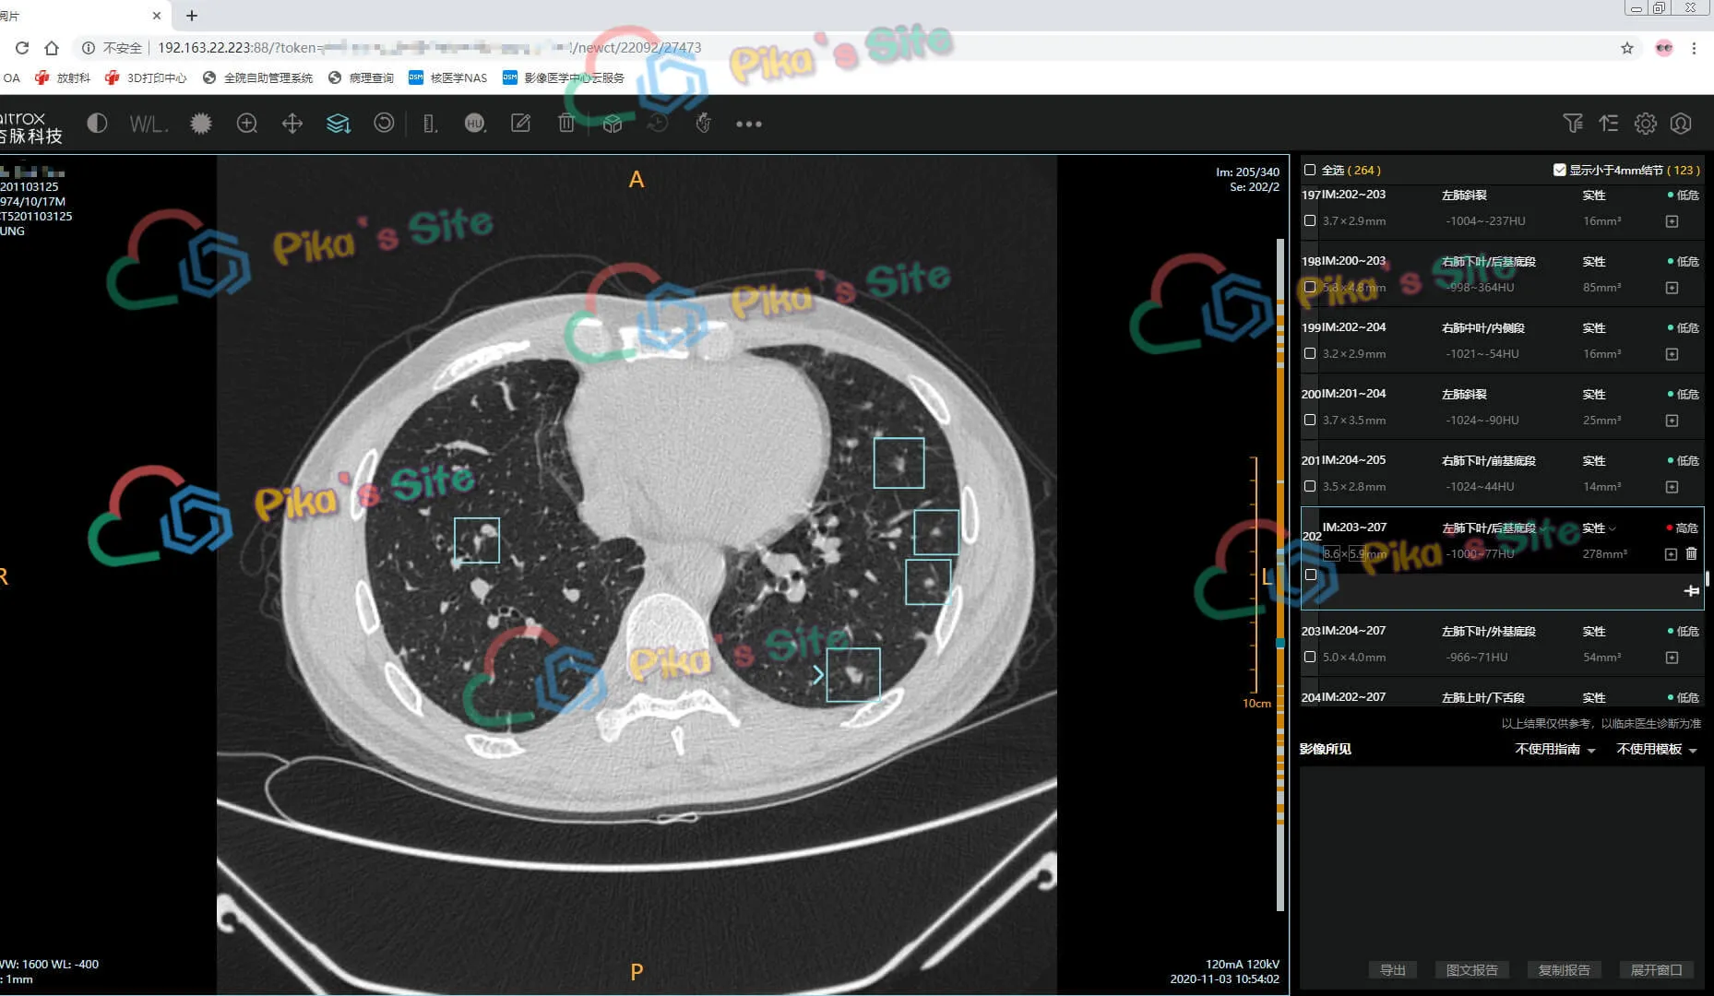The image size is (1714, 996).
Task: Edit the 8.6 long diameter field
Action: [x=1331, y=554]
